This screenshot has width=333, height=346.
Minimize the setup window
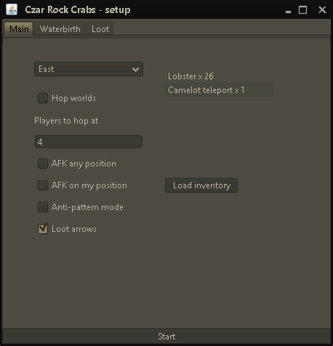pyautogui.click(x=288, y=10)
